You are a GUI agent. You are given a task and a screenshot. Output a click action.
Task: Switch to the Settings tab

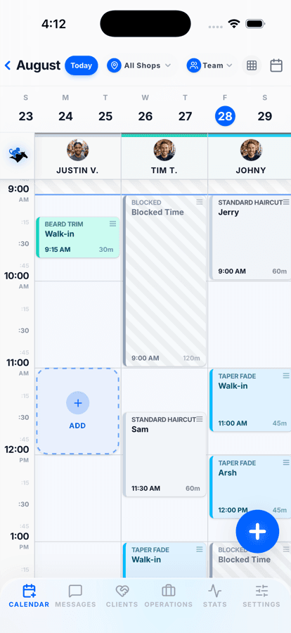[261, 596]
